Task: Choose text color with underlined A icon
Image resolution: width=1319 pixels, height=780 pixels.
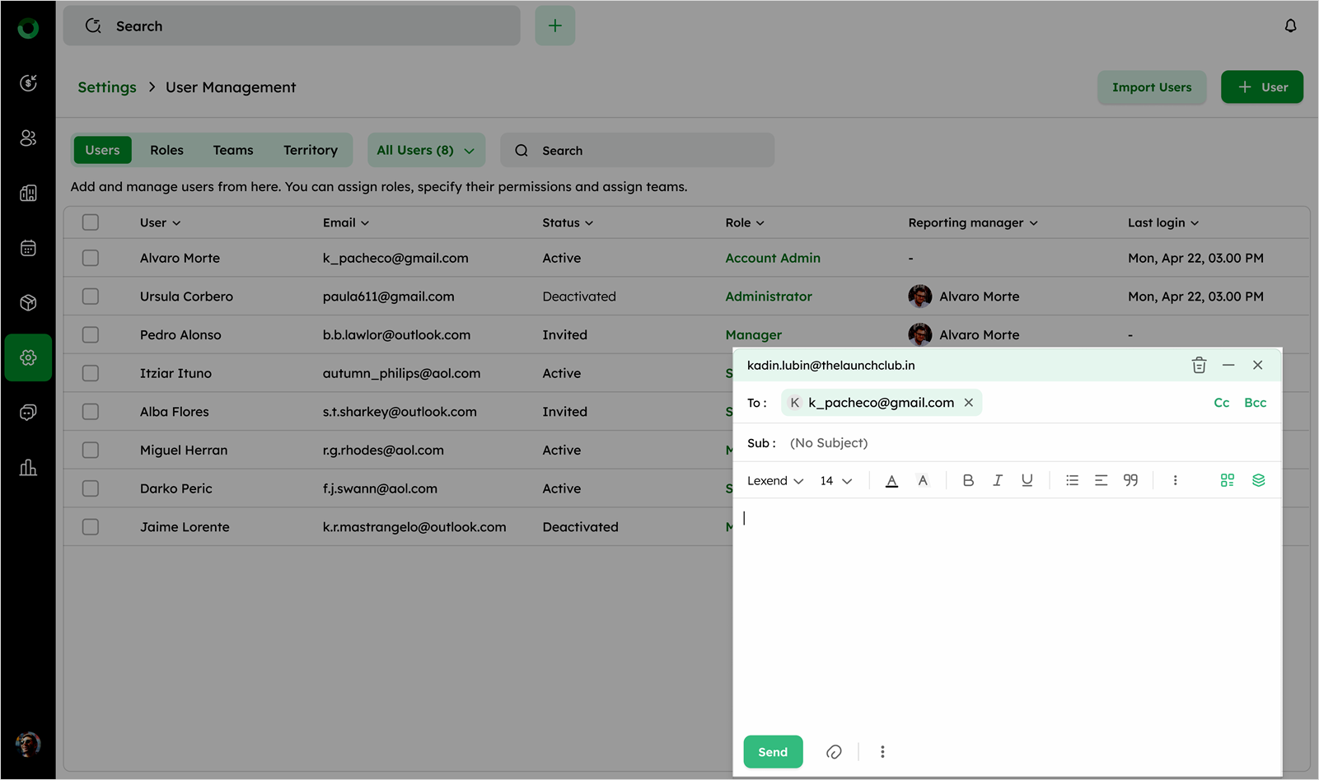Action: click(891, 480)
